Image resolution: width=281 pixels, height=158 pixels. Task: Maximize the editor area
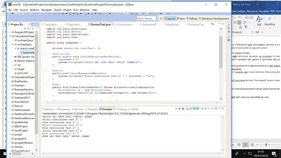(x=223, y=24)
